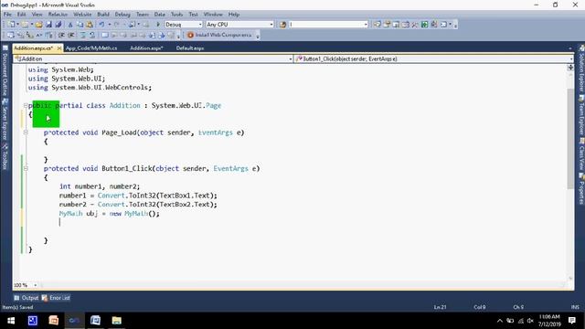Open Solution Explorer from toolbar icon
Viewport: 585px width, 329px height.
tap(377, 25)
